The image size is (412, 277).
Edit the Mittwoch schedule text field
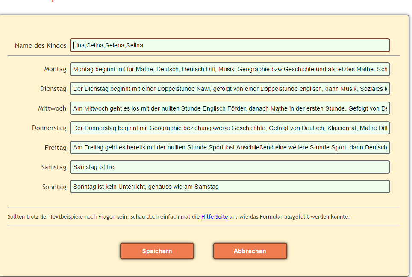point(230,108)
